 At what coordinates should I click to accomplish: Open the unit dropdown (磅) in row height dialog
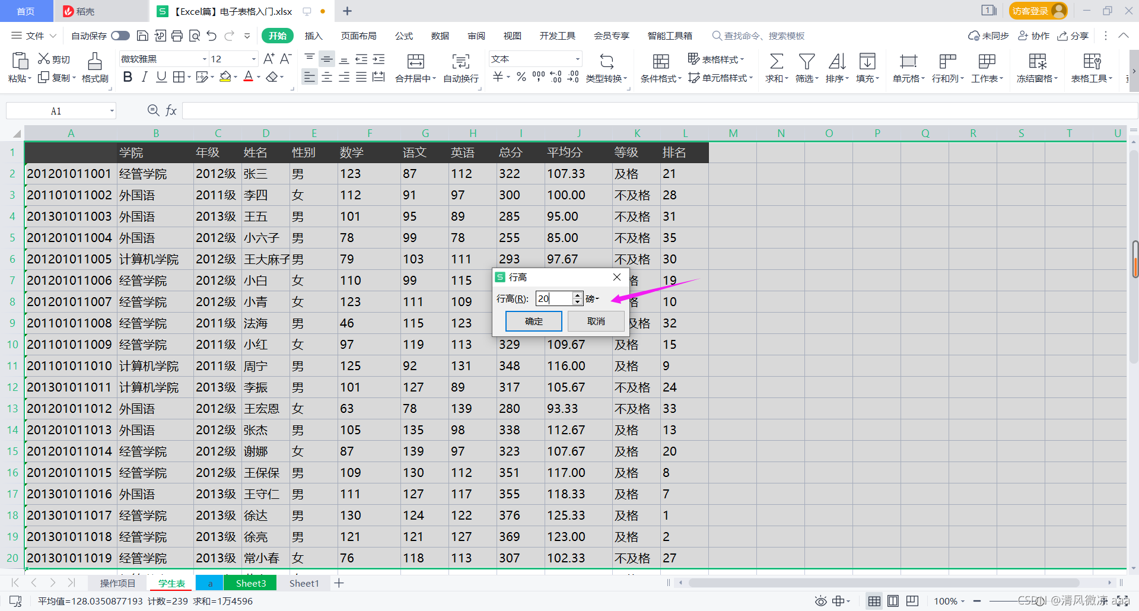593,298
